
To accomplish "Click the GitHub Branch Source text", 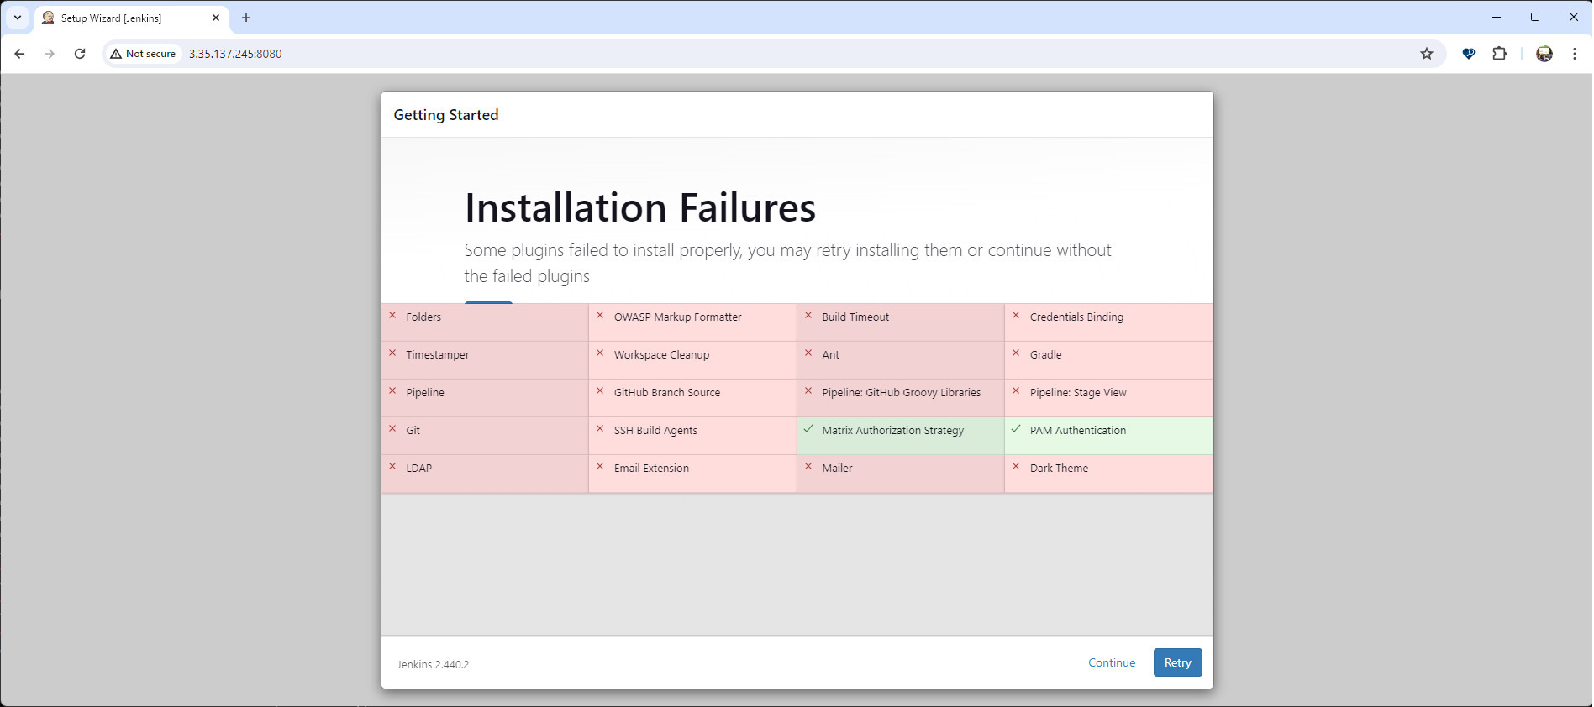I will (x=667, y=393).
